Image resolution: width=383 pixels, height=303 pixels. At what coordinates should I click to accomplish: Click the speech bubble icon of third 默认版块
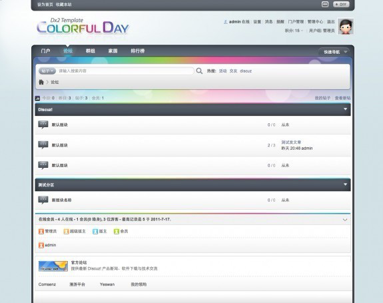tap(43, 165)
